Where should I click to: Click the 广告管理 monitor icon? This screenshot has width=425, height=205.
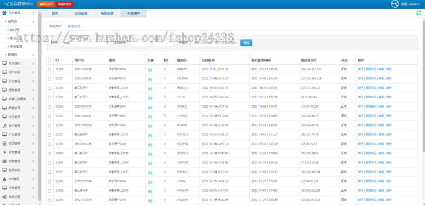pyautogui.click(x=4, y=135)
